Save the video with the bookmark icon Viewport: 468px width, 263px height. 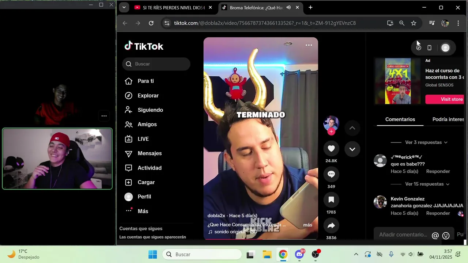[x=331, y=200]
